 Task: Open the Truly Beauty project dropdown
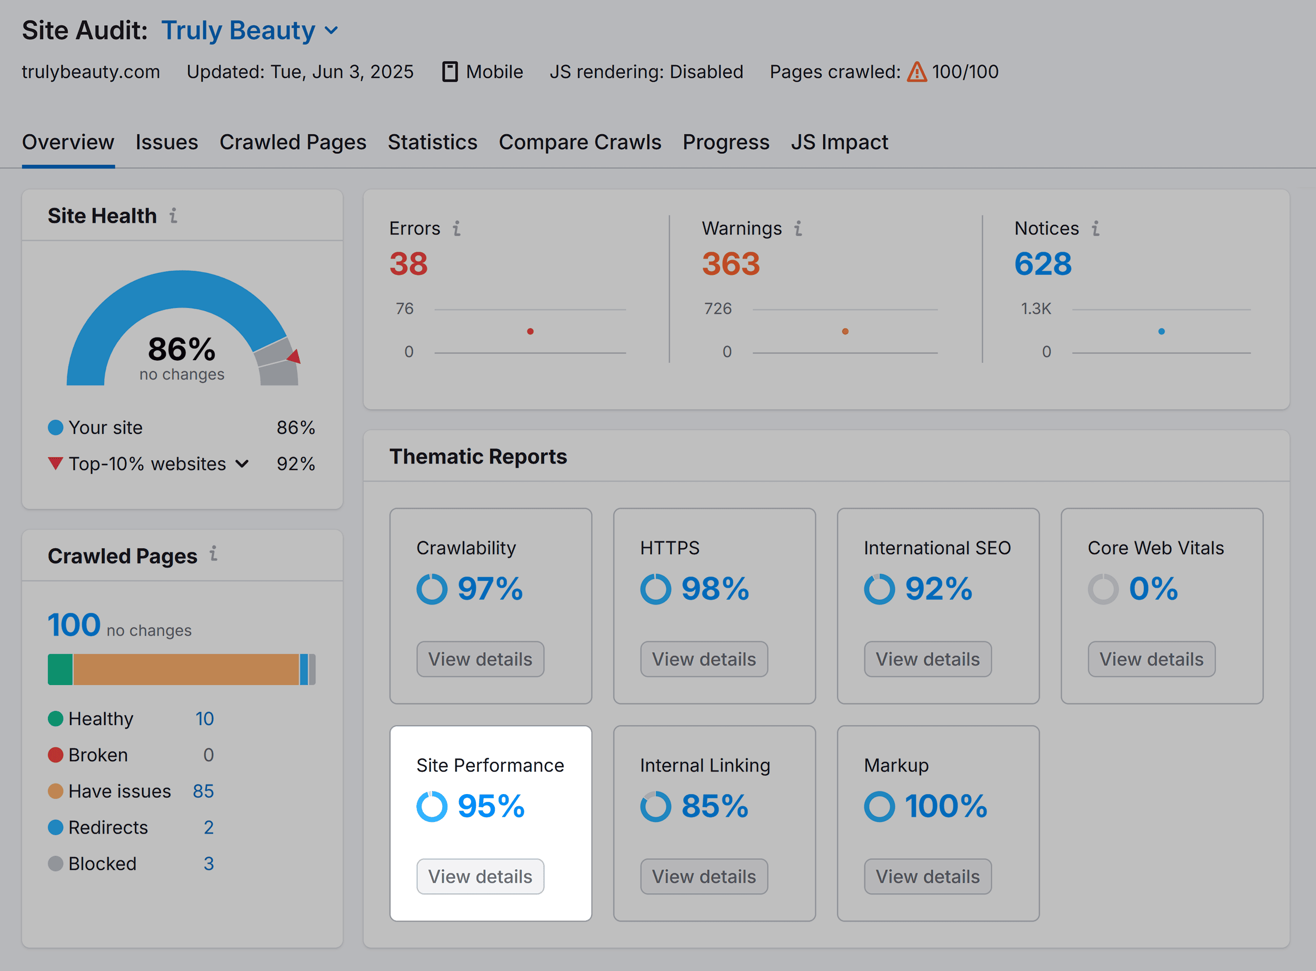click(332, 30)
